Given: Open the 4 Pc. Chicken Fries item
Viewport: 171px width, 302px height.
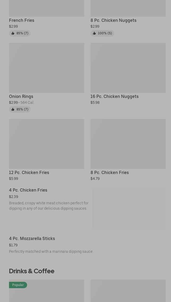Looking at the screenshot, I should 28,190.
